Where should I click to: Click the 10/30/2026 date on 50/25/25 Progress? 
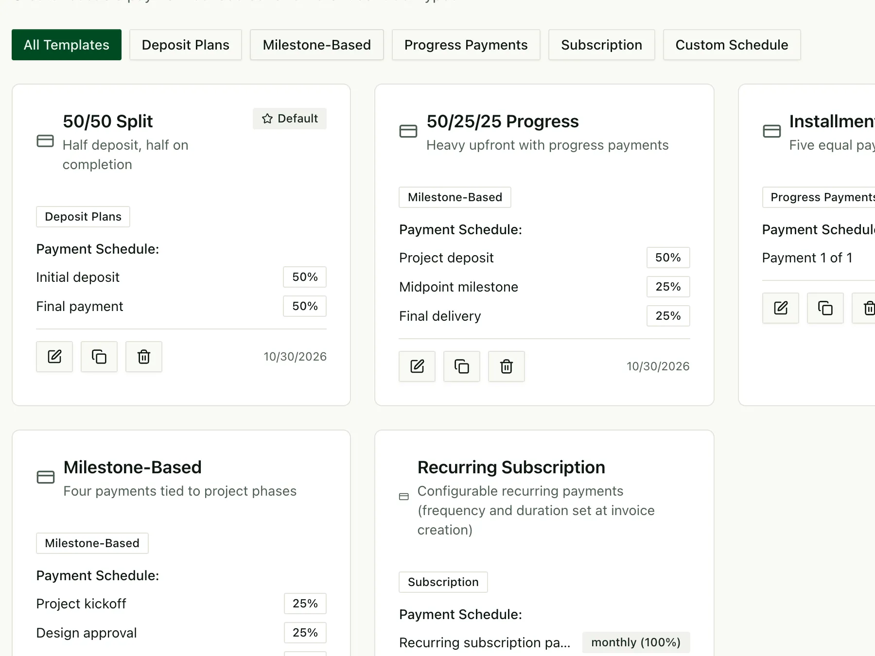658,366
